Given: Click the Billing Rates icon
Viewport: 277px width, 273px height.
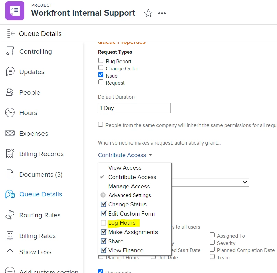Looking at the screenshot, I should click(x=10, y=235).
